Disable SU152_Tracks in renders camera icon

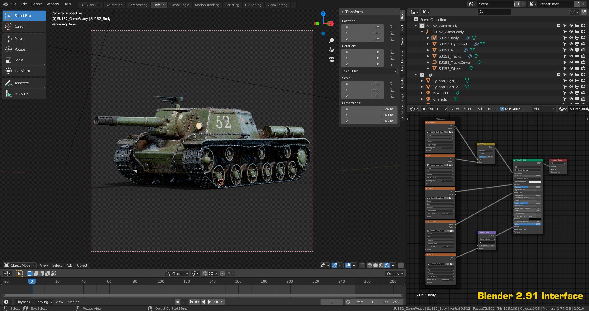[583, 56]
